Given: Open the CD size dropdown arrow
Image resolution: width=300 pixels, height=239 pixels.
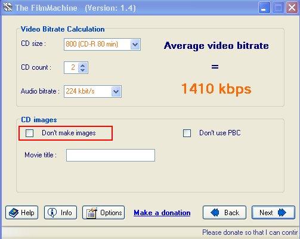Looking at the screenshot, I should coord(135,44).
